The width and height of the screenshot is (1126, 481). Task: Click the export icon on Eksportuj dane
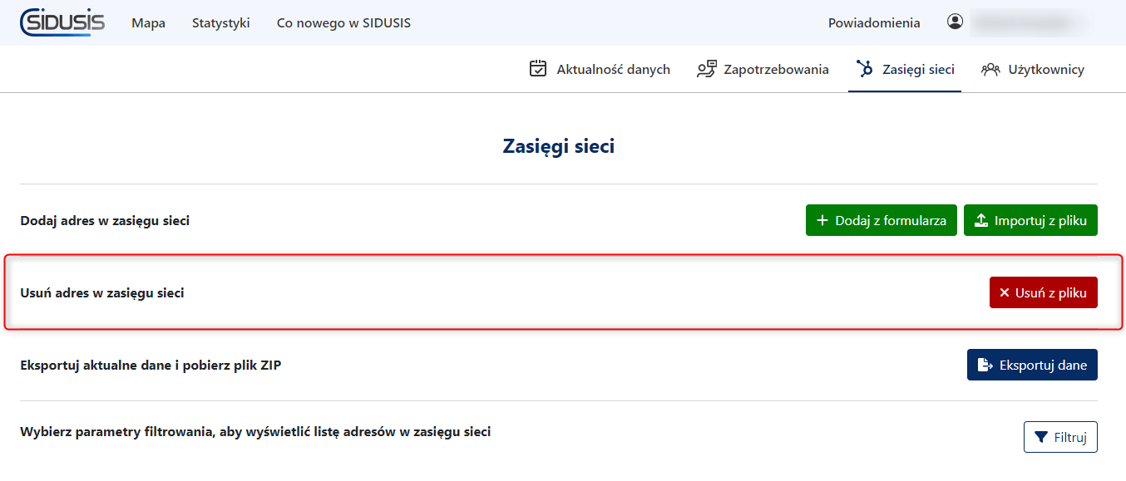[x=985, y=366]
